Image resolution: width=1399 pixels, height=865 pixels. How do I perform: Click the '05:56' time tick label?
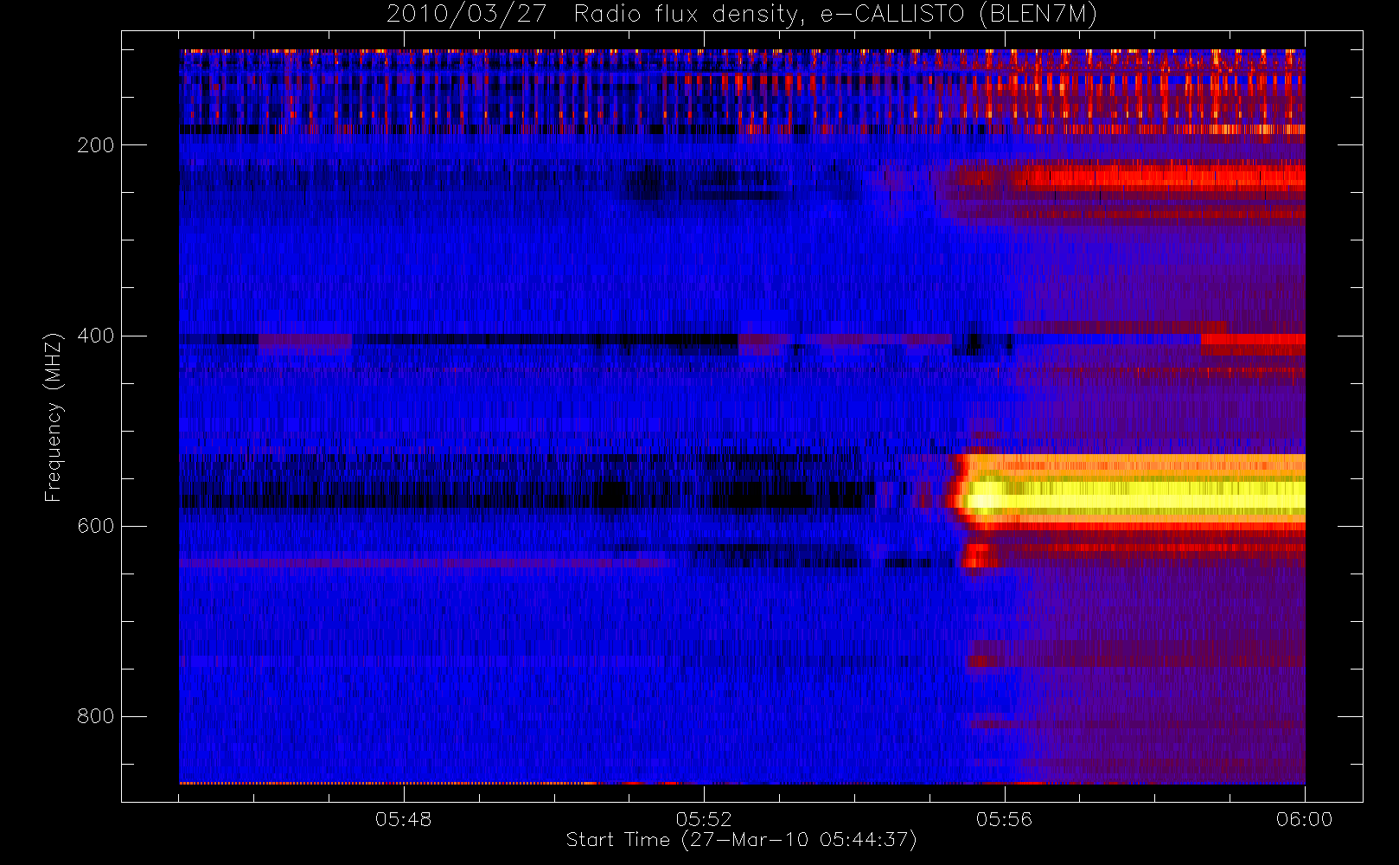[x=1004, y=819]
